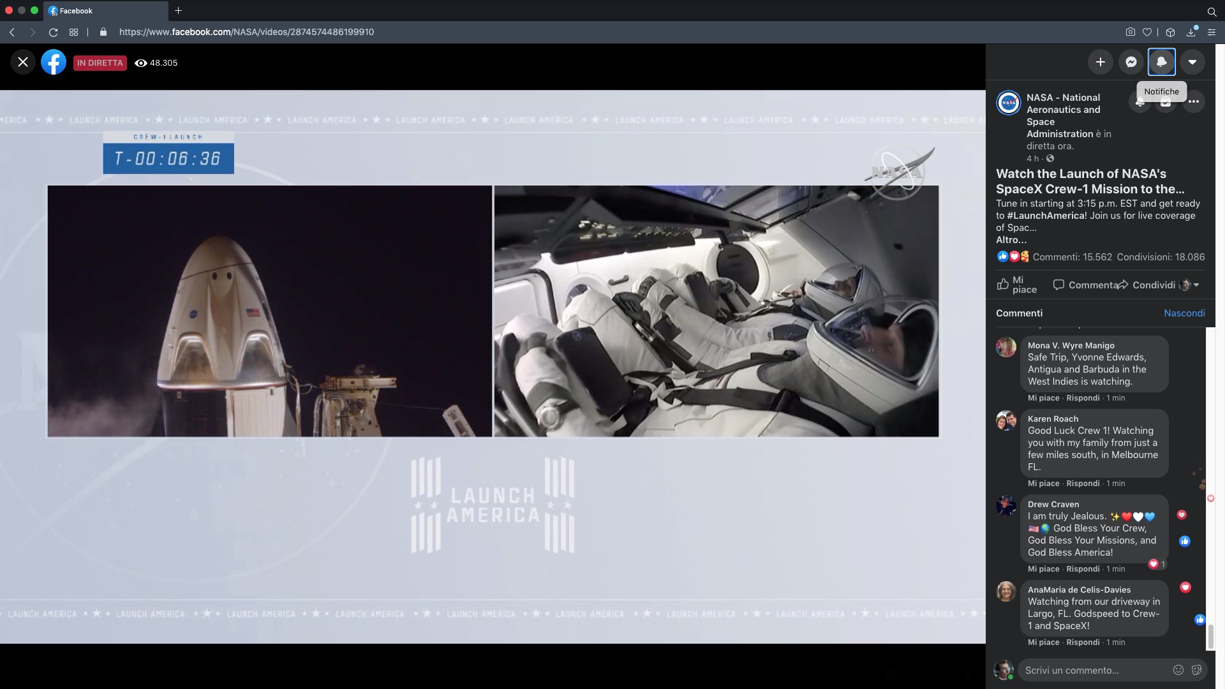Open Facebook home via the round logo
Viewport: 1225px width, 689px height.
tap(54, 62)
